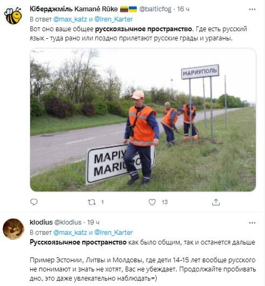Open @Iren_Karter mention in first tweet
265x286 pixels.
[x=114, y=19]
